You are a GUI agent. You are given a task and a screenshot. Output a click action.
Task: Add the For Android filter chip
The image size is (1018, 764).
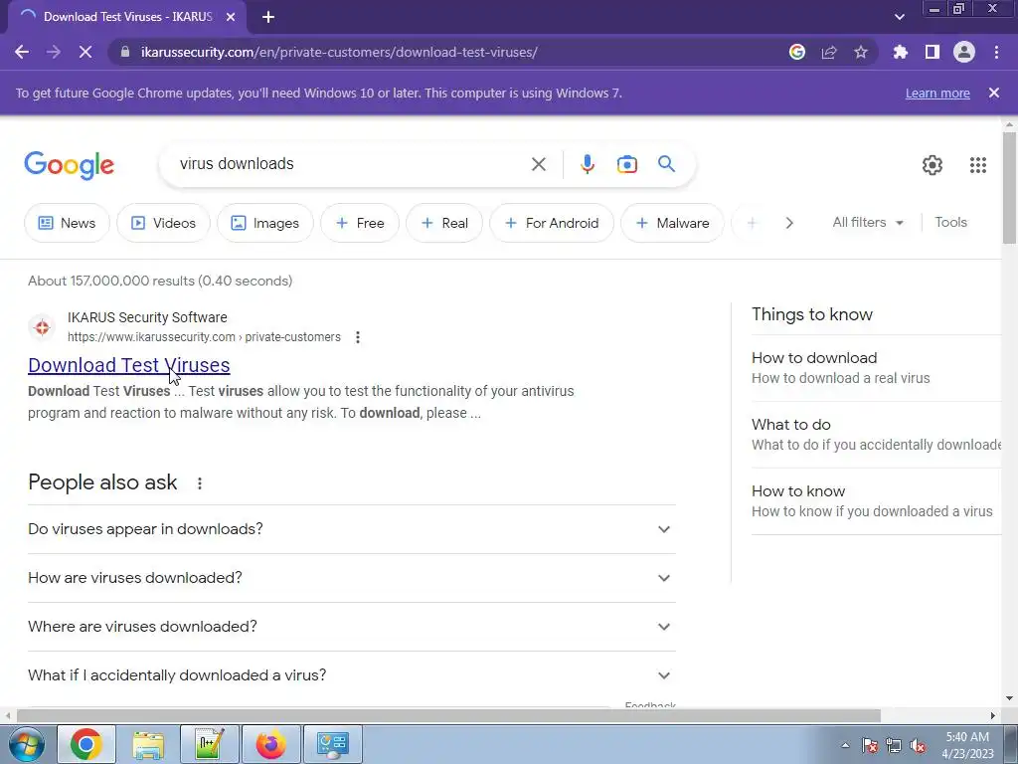click(552, 223)
